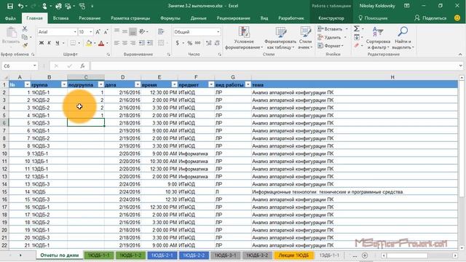The height and width of the screenshot is (262, 466).
Task: Align text to bottom of cell
Action: click(133, 31)
